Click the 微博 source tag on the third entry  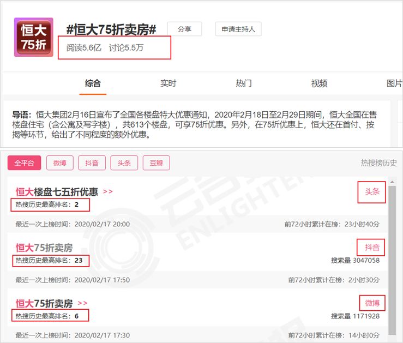coord(372,303)
